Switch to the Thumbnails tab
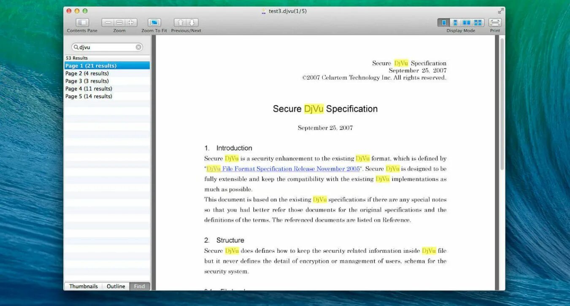This screenshot has height=306, width=570. [84, 286]
